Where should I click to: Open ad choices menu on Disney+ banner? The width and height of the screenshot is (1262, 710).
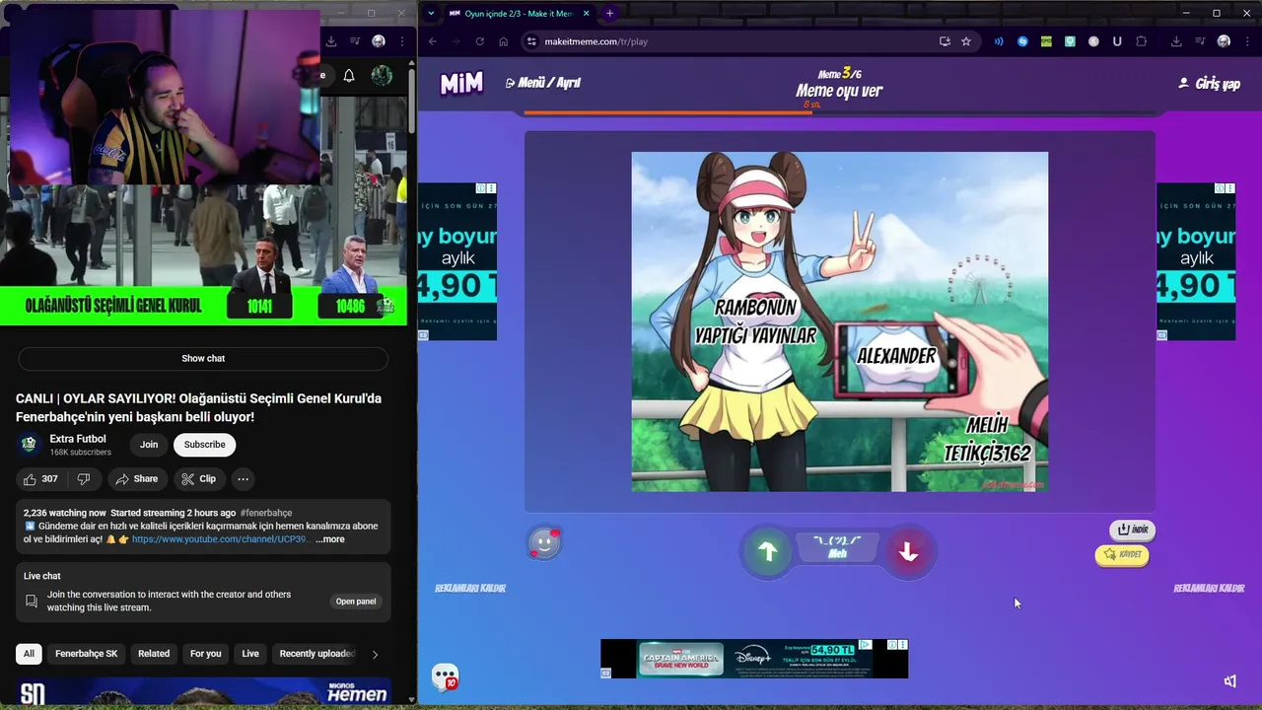(x=903, y=645)
